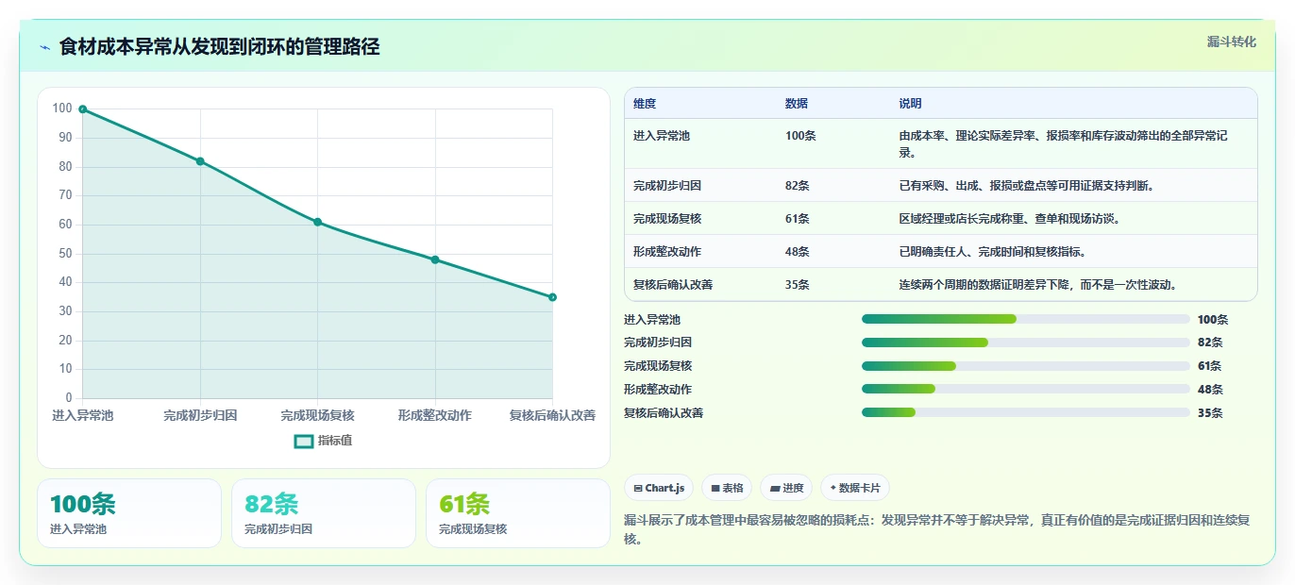The width and height of the screenshot is (1295, 585).
Task: Click the 完成现场复核 x-axis label on the chart
Action: [317, 415]
